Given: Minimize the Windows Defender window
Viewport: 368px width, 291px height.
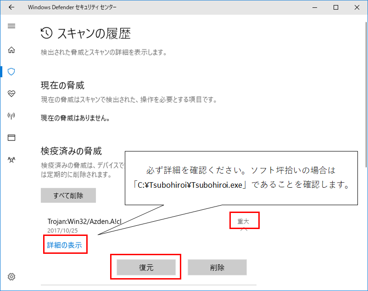Looking at the screenshot, I should click(x=315, y=7).
